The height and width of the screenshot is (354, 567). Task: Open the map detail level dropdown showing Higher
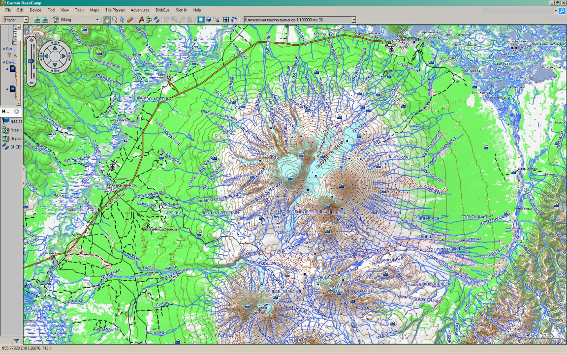pyautogui.click(x=16, y=20)
